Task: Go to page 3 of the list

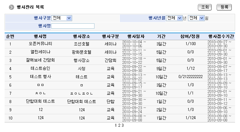Action: pos(122,125)
